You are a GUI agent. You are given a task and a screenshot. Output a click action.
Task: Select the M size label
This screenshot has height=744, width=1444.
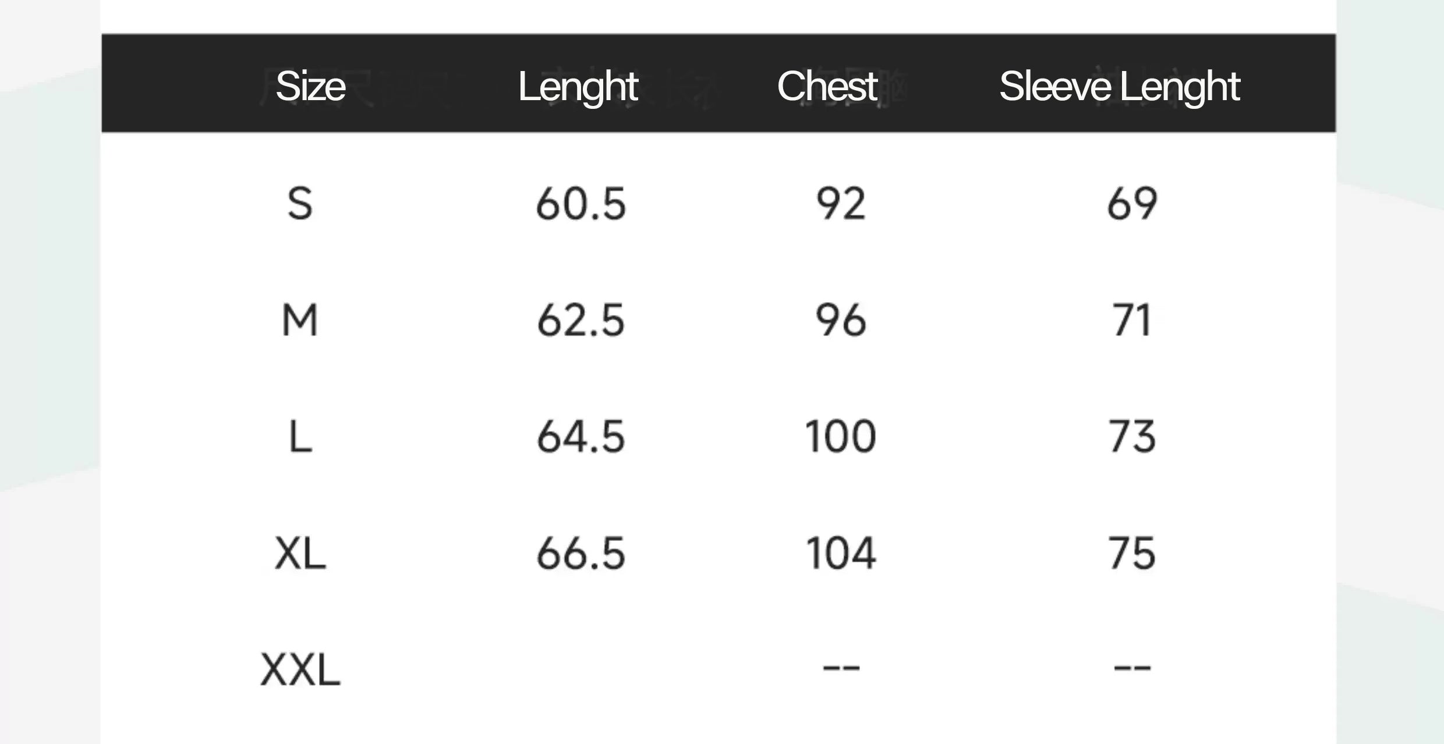[300, 321]
